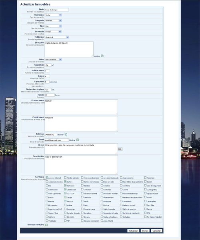Open the Tipo dropdown
The image size is (200, 240).
(x=53, y=26)
